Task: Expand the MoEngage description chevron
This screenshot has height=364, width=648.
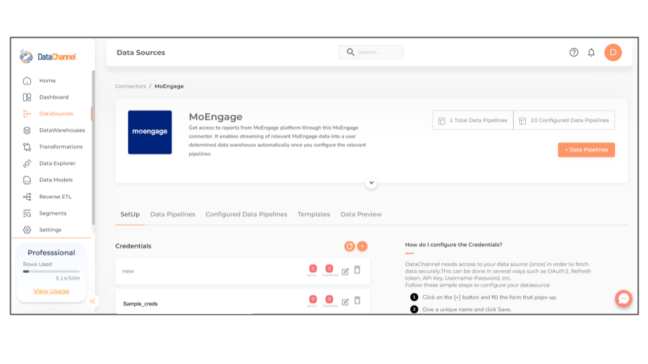Action: click(371, 183)
